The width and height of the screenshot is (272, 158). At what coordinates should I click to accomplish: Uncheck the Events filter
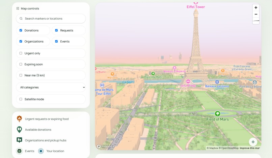pos(56,41)
